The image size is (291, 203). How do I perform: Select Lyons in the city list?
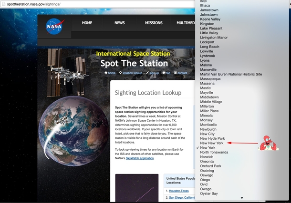205,60
